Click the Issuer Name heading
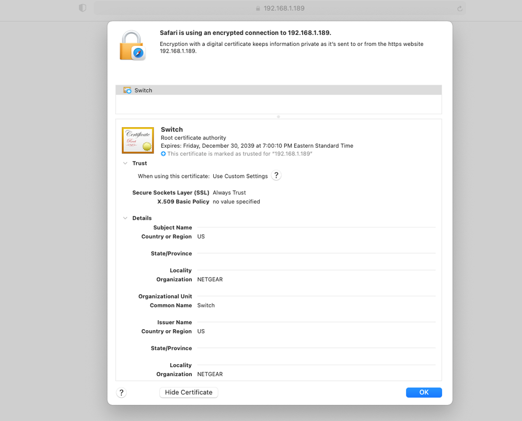This screenshot has width=522, height=421. click(175, 322)
